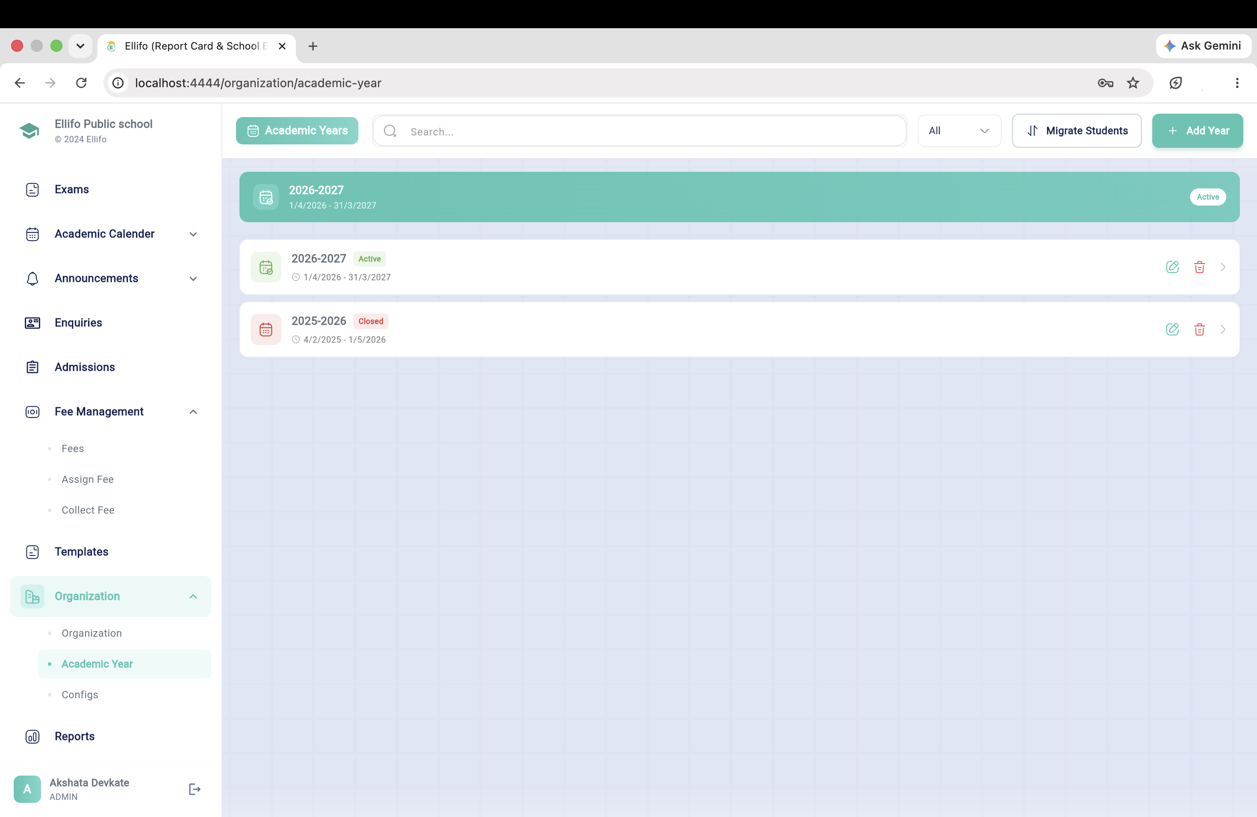Click the Add Year button
The image size is (1257, 817).
1197,131
